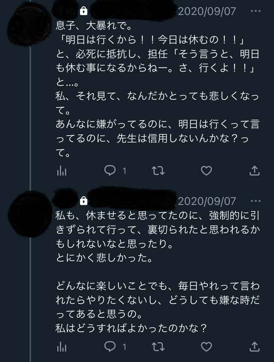Share the second tweet starting with 私も

tap(254, 347)
